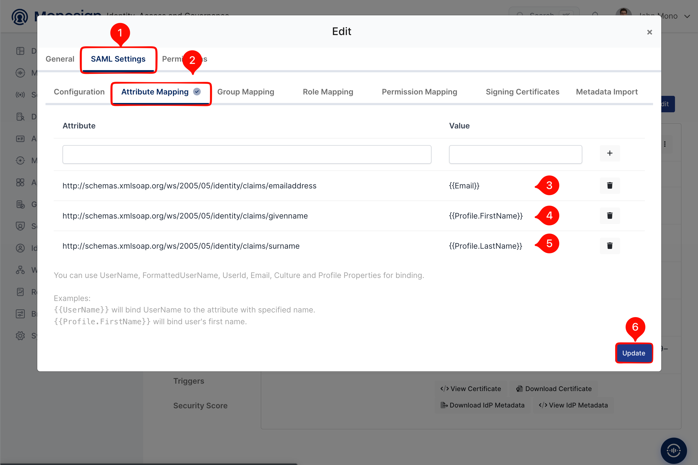
Task: Focus the new Attribute name input
Action: [247, 154]
